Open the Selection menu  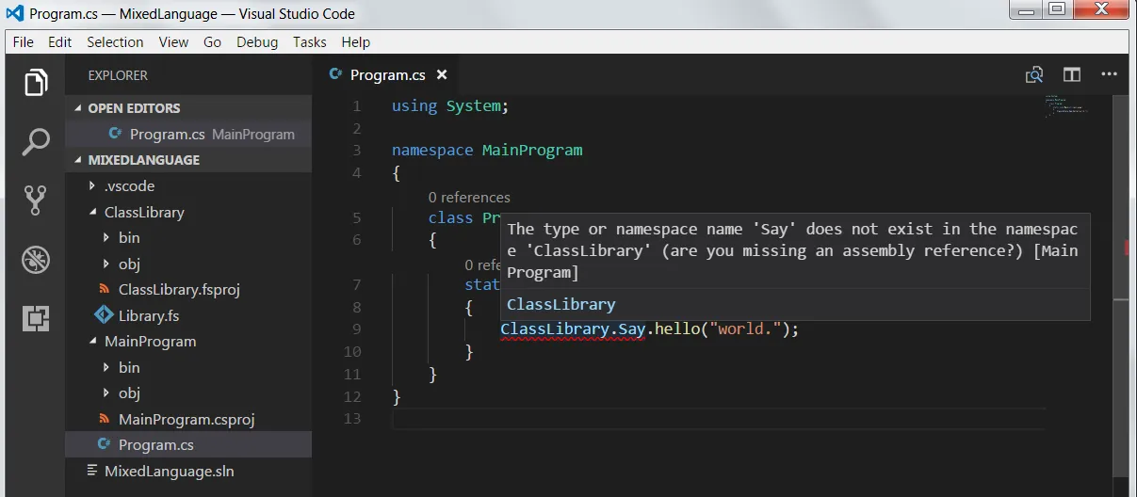(115, 42)
